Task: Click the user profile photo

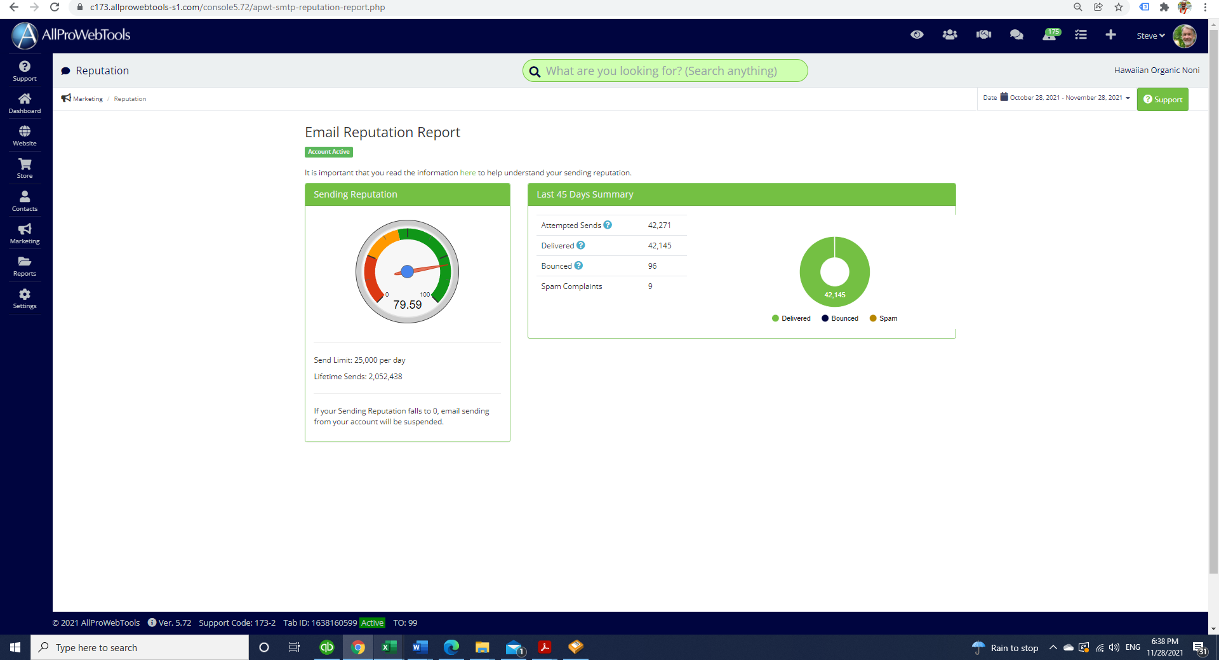Action: click(x=1185, y=36)
